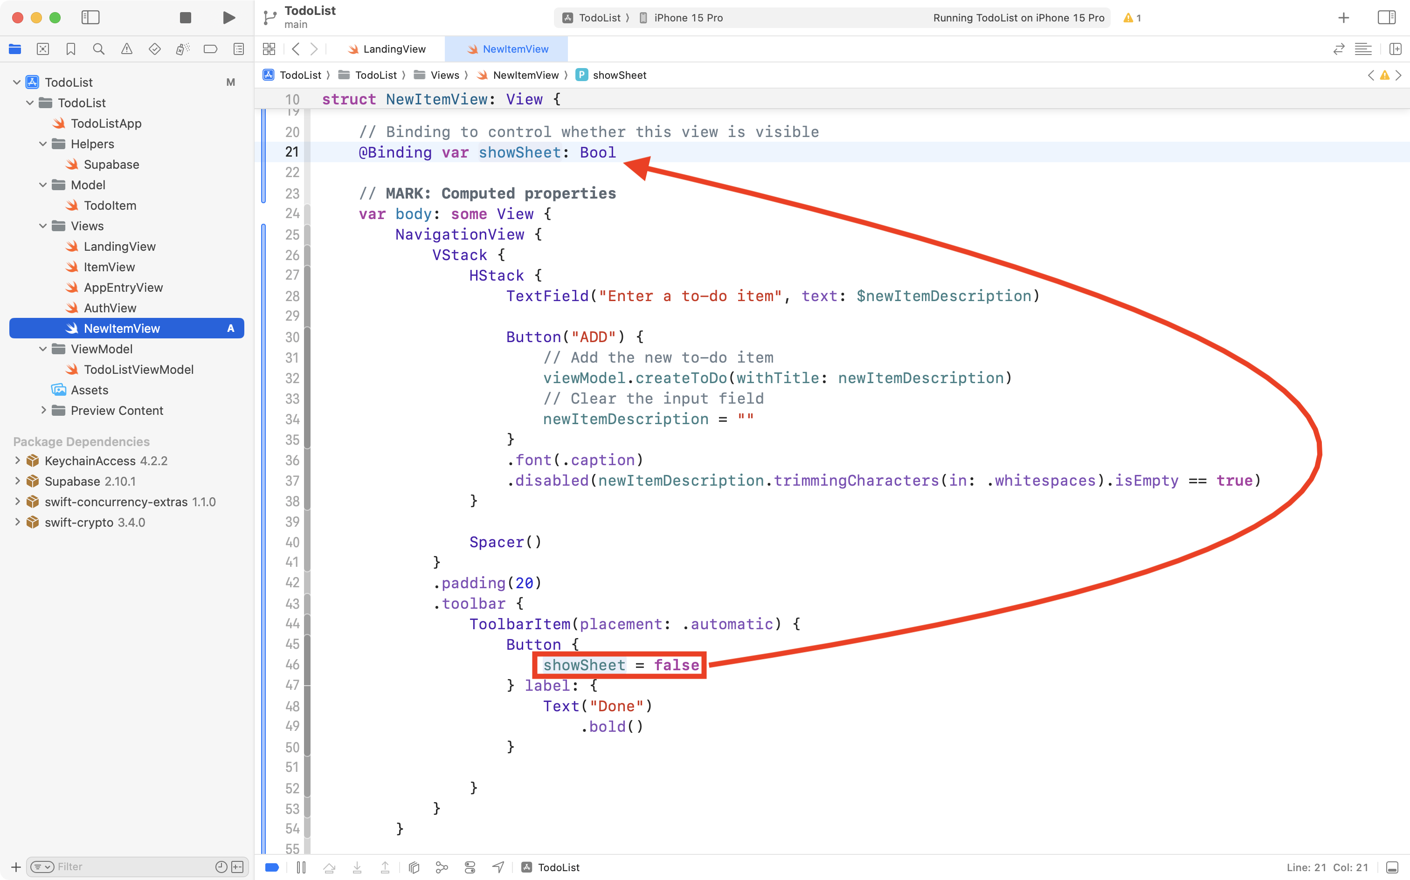Show the Issue navigator
The height and width of the screenshot is (880, 1410).
coord(127,49)
